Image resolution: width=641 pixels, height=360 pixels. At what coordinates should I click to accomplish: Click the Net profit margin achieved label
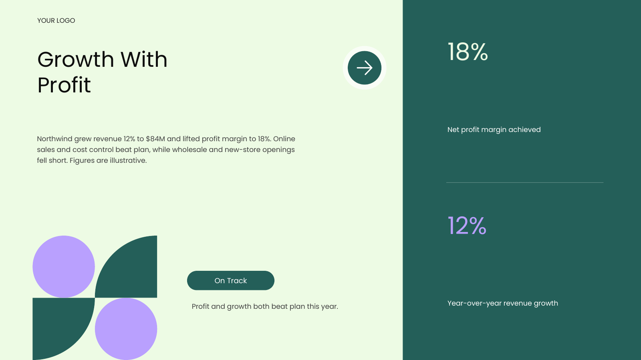[x=494, y=130]
